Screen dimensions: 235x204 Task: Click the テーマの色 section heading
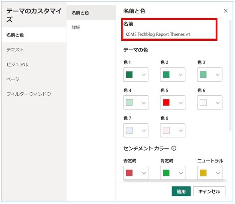[x=136, y=50]
